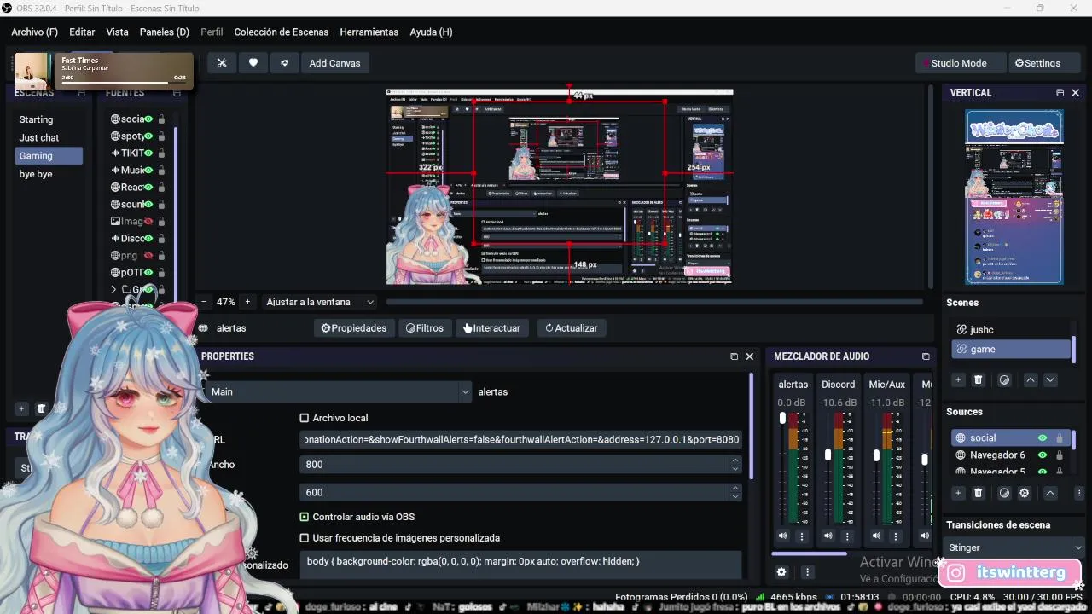Mute the Discord audio channel
The width and height of the screenshot is (1092, 614).
point(828,536)
